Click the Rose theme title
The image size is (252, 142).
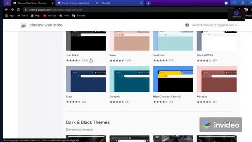tap(113, 55)
